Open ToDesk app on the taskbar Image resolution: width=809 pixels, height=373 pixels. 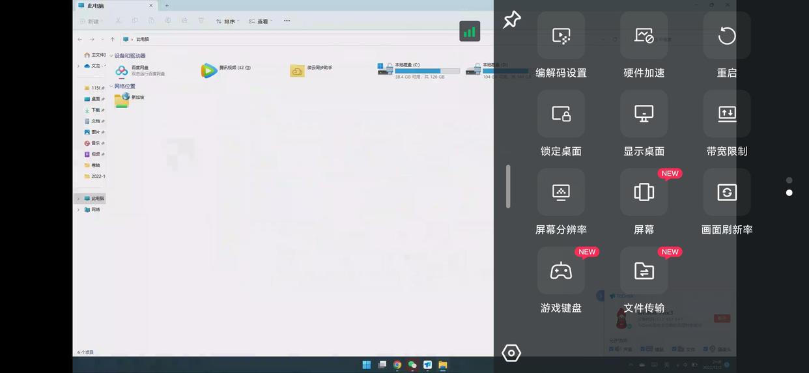pos(427,365)
